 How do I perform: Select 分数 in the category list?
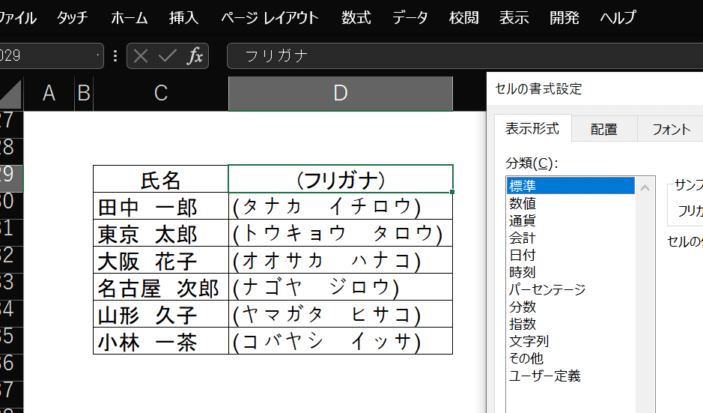coord(570,307)
